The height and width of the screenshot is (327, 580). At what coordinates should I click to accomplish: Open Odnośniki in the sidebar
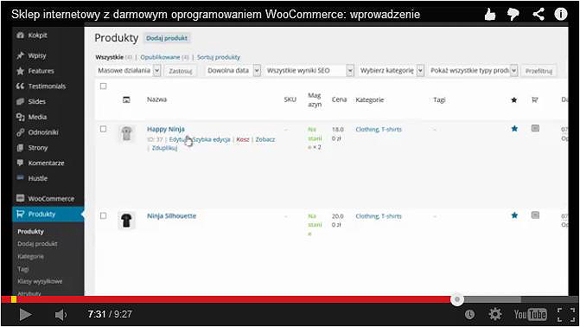pos(43,132)
